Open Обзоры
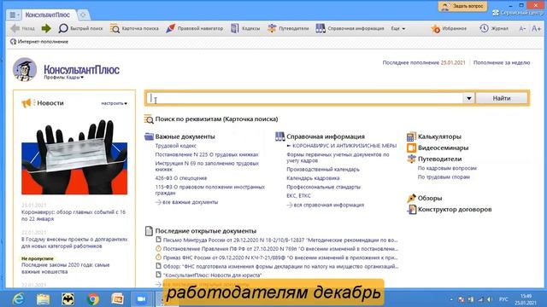Screen dimensions: 547x307 point(430,198)
